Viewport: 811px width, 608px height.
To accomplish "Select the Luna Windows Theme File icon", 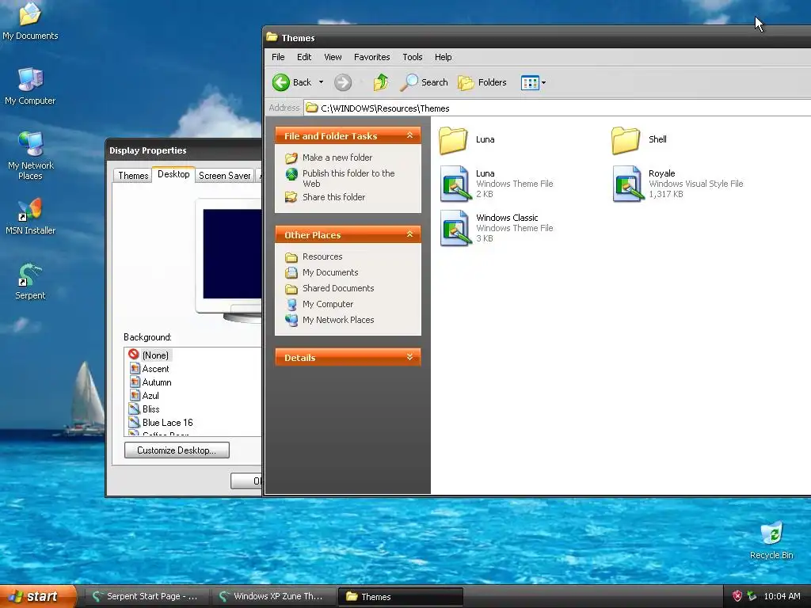I will click(x=455, y=184).
